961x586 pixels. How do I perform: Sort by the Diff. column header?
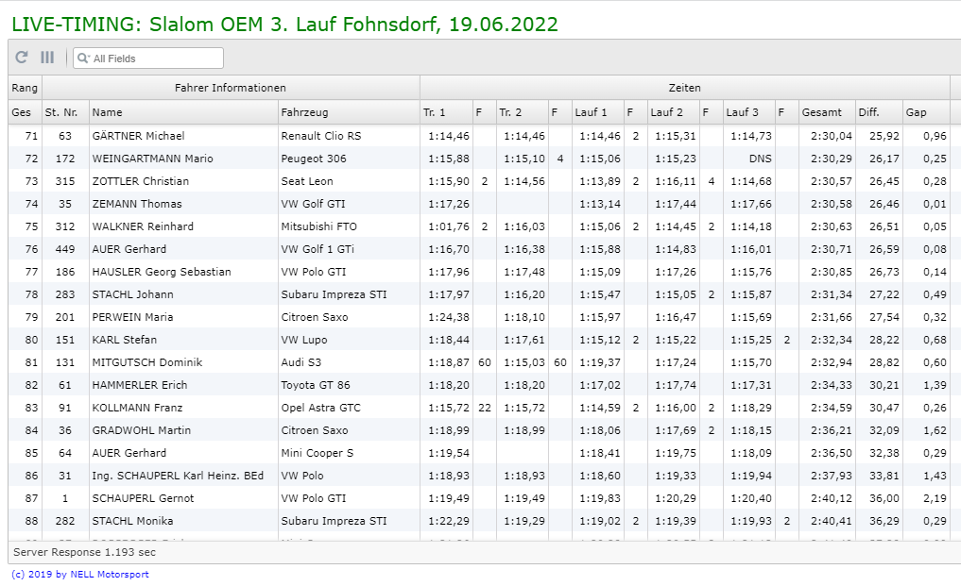coord(878,112)
